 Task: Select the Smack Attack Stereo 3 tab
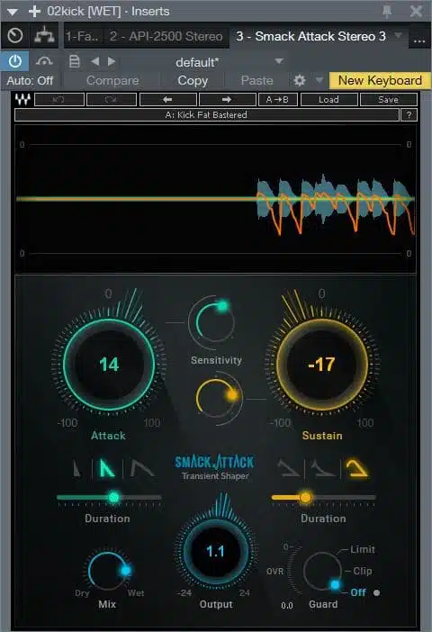point(310,36)
